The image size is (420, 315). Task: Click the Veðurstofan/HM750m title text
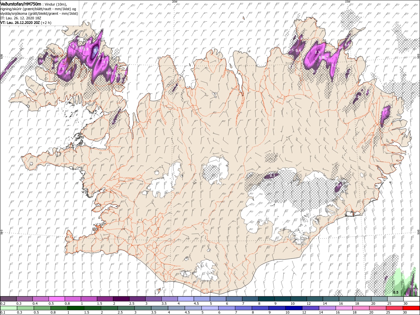click(x=21, y=4)
